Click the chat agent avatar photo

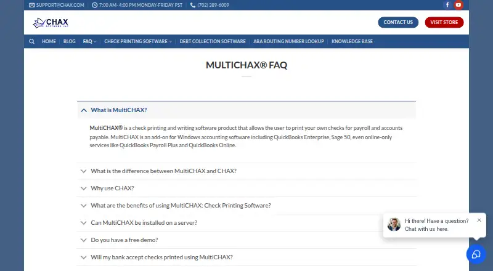point(394,224)
